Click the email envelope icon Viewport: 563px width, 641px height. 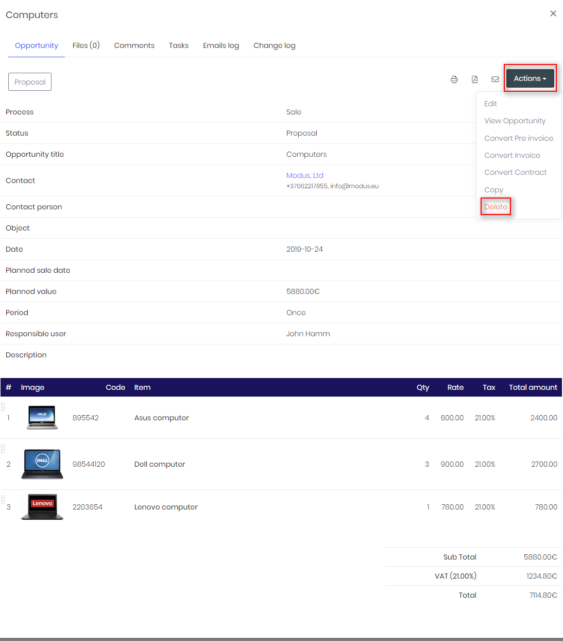tap(495, 79)
